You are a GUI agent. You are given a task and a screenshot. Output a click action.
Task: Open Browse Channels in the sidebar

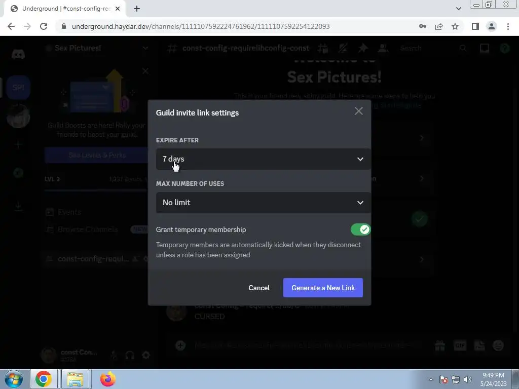pyautogui.click(x=88, y=229)
